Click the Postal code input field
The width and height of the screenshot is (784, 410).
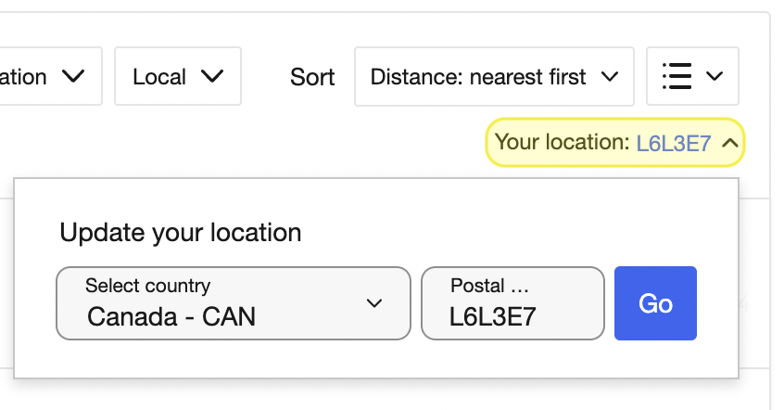[513, 303]
